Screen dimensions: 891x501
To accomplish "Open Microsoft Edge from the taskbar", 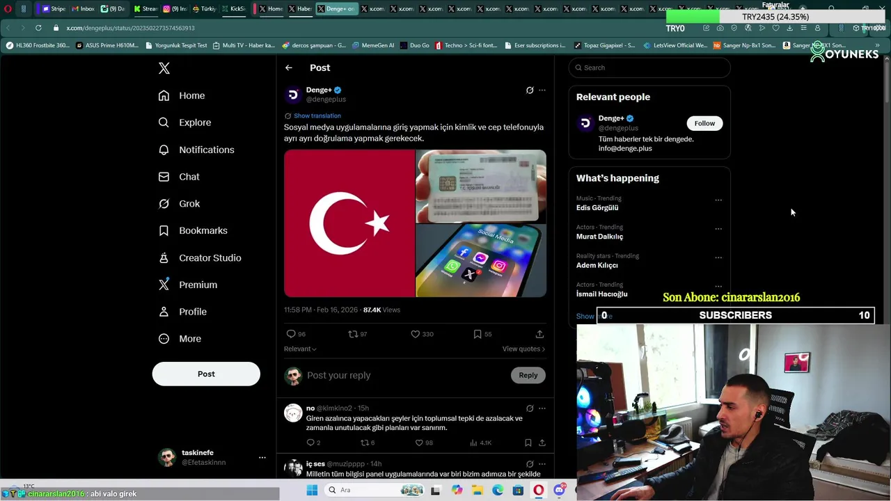I will (498, 490).
